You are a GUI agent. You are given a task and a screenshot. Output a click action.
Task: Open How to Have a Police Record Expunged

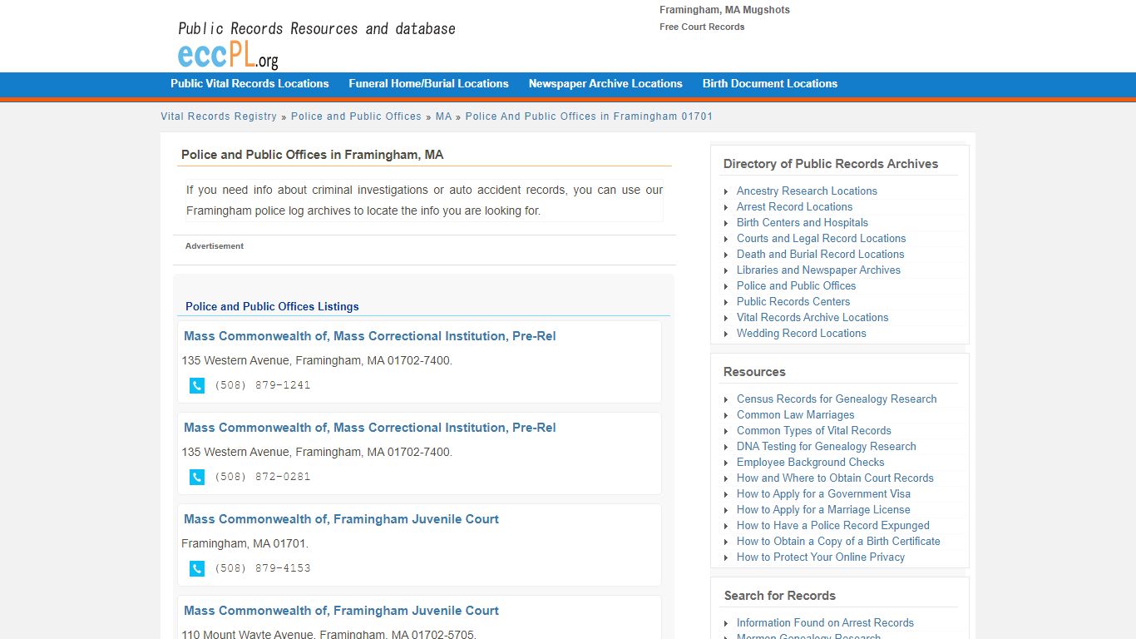(832, 525)
